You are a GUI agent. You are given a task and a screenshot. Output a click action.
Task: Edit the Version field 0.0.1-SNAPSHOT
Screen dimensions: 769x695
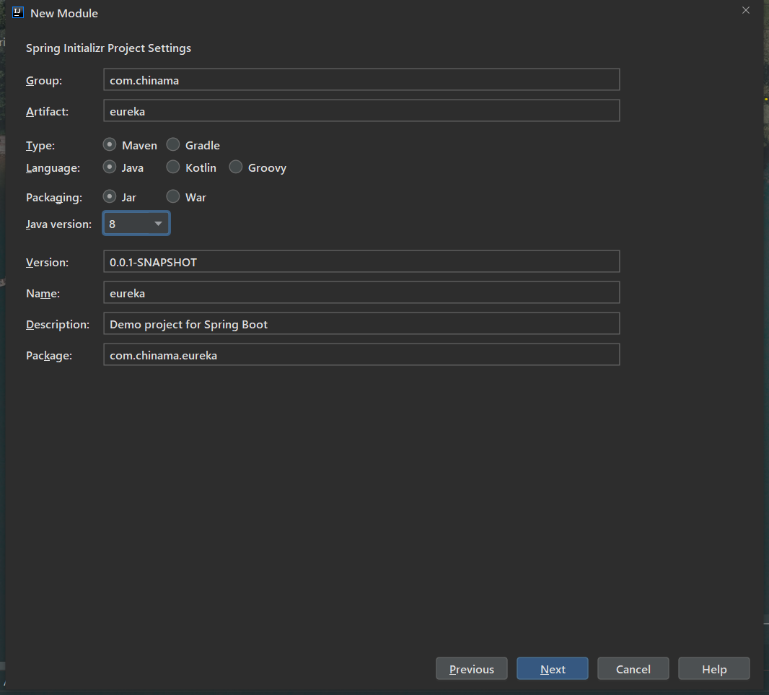[361, 261]
